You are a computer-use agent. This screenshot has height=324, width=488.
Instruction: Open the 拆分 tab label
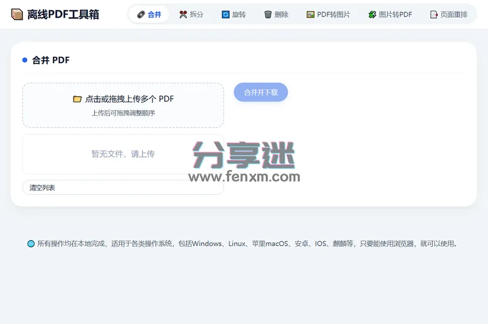point(197,14)
